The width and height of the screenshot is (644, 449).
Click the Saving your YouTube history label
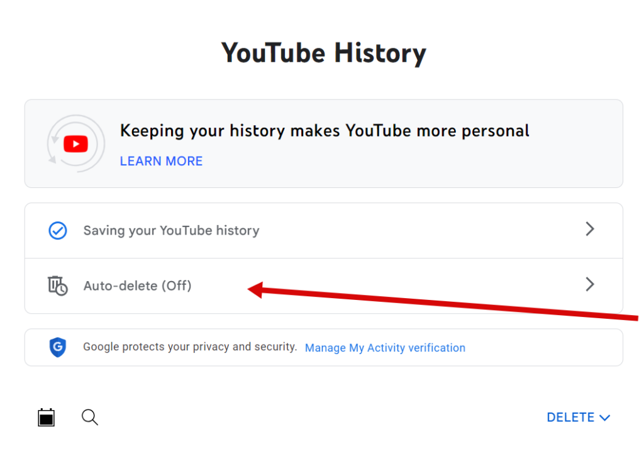171,230
